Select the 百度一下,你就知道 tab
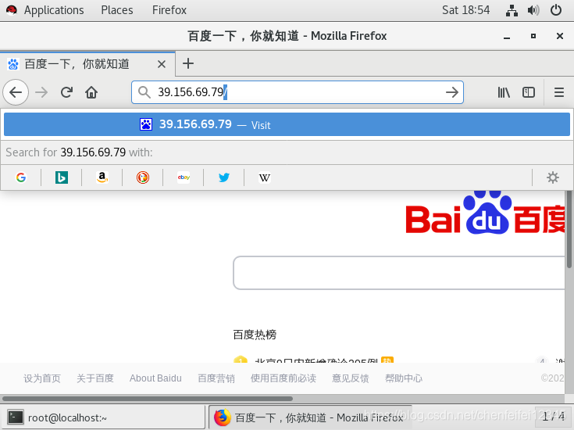This screenshot has height=430, width=574. coord(87,64)
